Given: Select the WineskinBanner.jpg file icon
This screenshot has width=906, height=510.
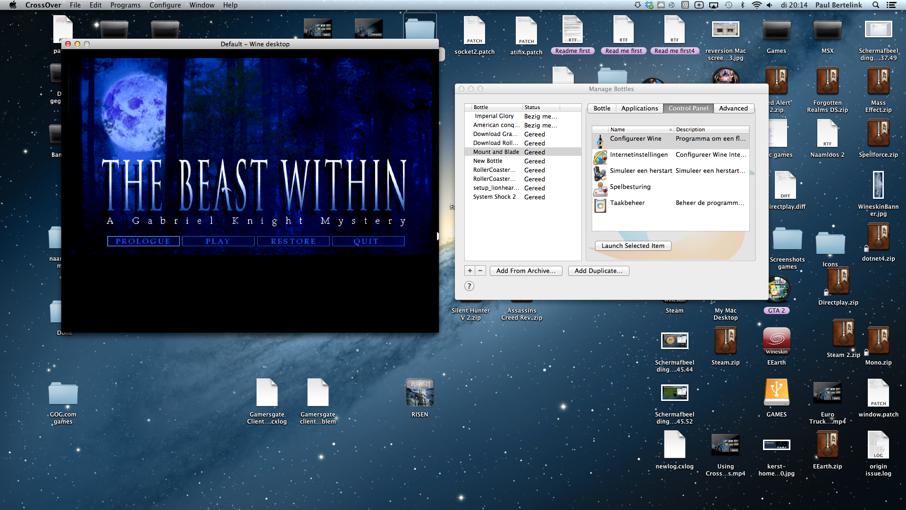Looking at the screenshot, I should tap(878, 185).
